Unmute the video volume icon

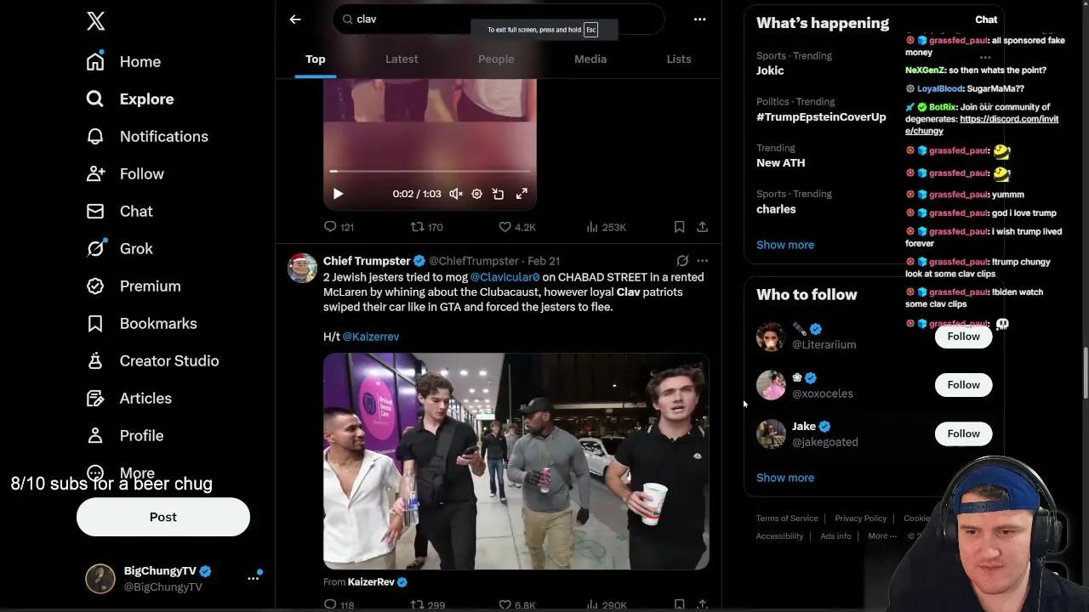click(x=456, y=194)
